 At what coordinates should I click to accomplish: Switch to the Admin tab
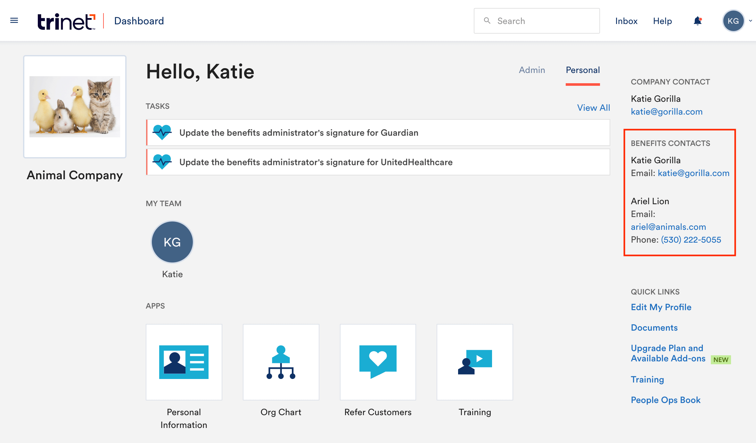click(x=532, y=70)
